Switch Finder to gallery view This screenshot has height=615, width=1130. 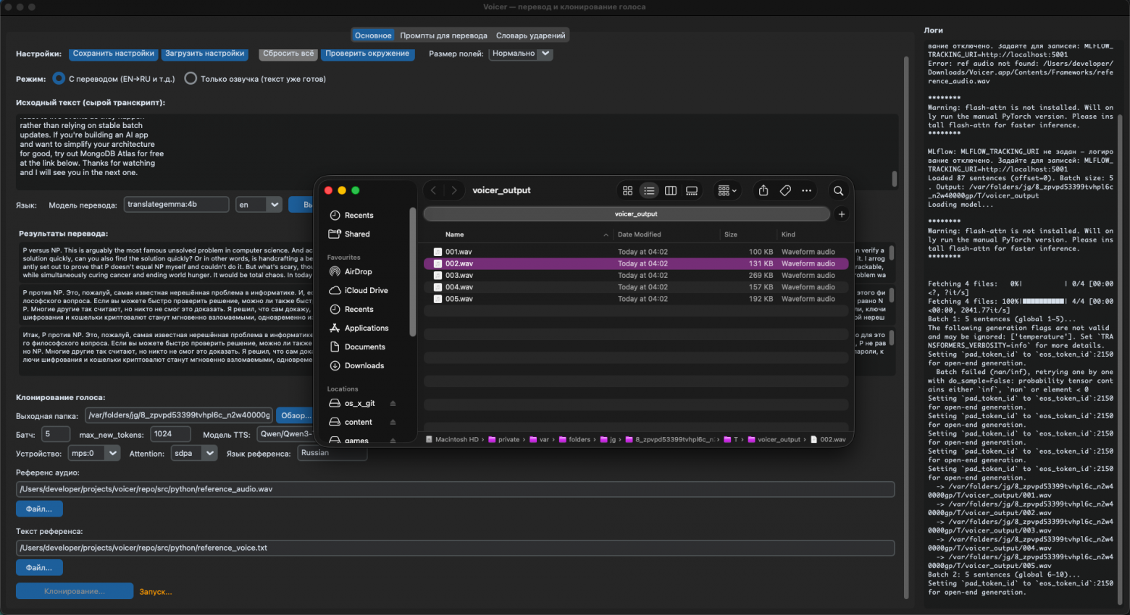pyautogui.click(x=692, y=190)
